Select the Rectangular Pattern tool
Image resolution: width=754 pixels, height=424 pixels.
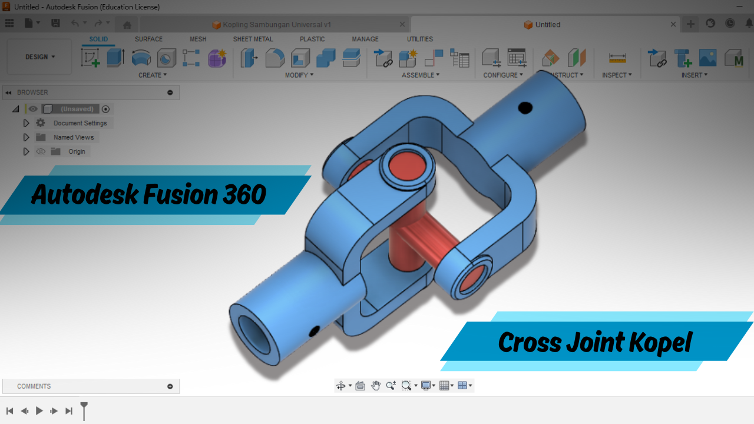point(191,58)
